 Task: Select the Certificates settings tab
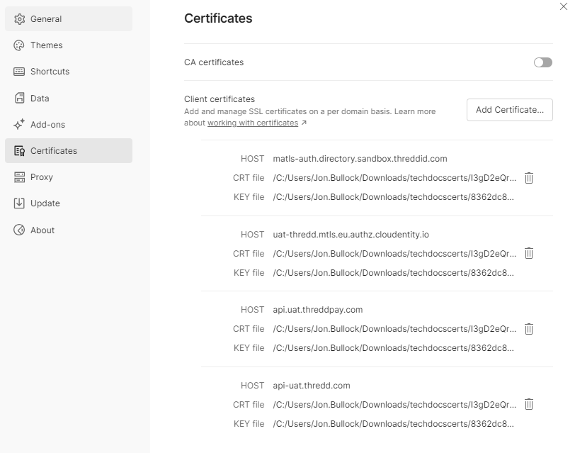coord(69,151)
